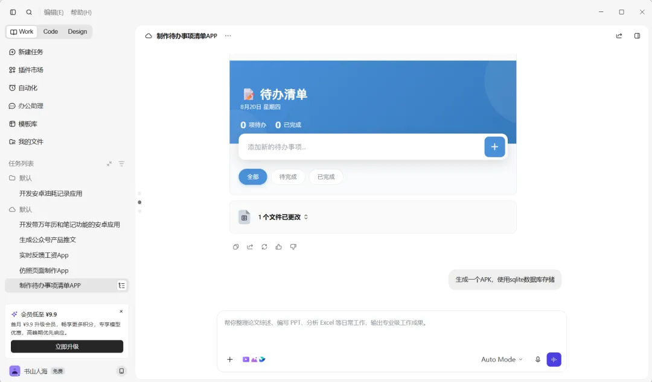Collapse all task list groups icon
Image resolution: width=652 pixels, height=382 pixels.
pos(109,164)
